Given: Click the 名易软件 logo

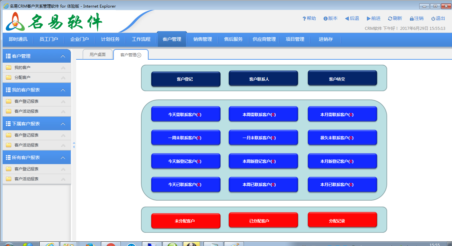Looking at the screenshot, I should pyautogui.click(x=54, y=22).
